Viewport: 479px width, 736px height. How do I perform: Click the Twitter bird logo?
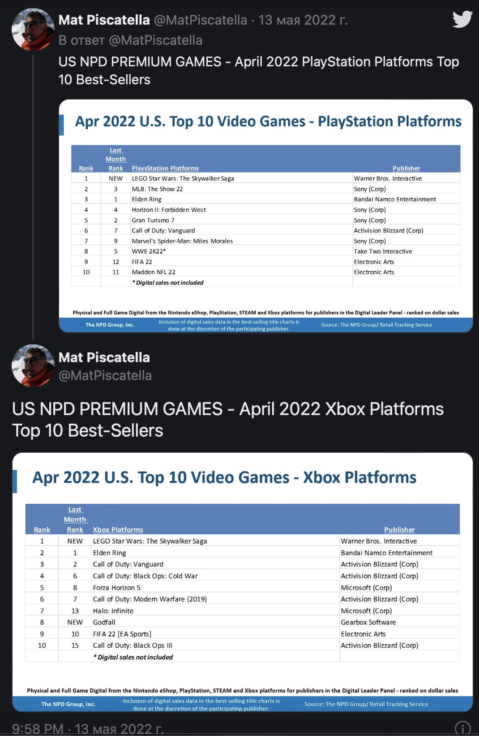462,19
